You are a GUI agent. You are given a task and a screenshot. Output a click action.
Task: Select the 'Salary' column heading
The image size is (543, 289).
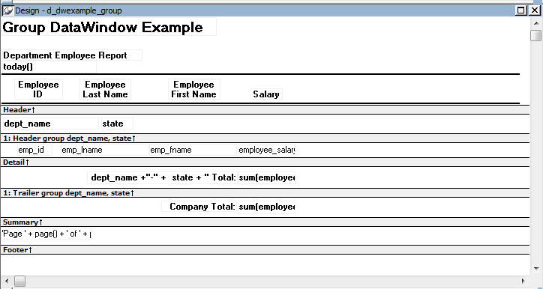[x=266, y=94]
